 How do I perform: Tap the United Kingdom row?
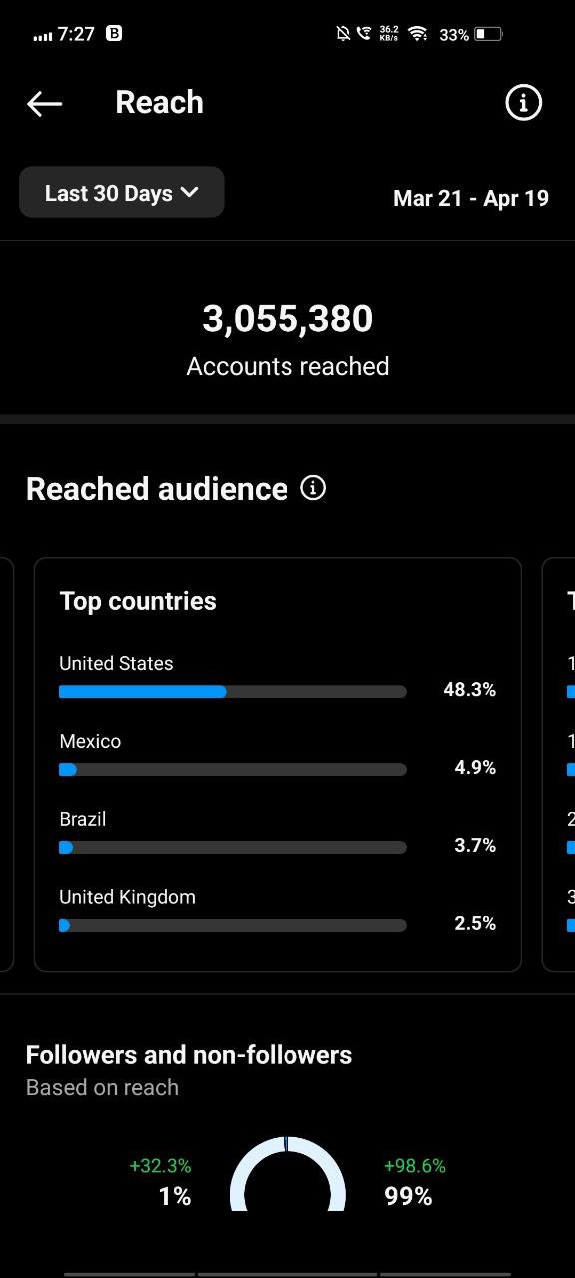coord(278,911)
